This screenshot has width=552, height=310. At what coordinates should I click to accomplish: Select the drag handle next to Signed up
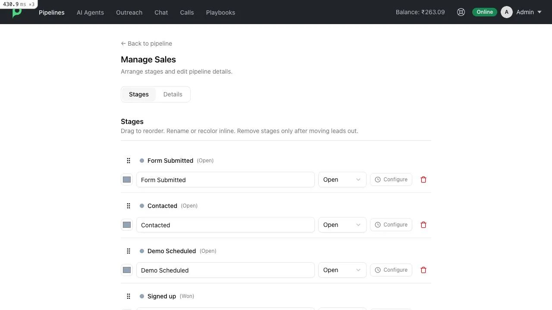pyautogui.click(x=128, y=296)
